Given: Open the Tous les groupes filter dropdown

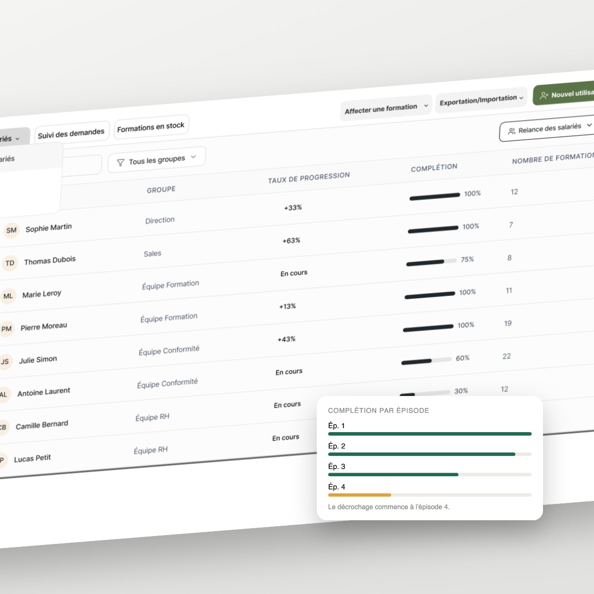Looking at the screenshot, I should tap(157, 160).
